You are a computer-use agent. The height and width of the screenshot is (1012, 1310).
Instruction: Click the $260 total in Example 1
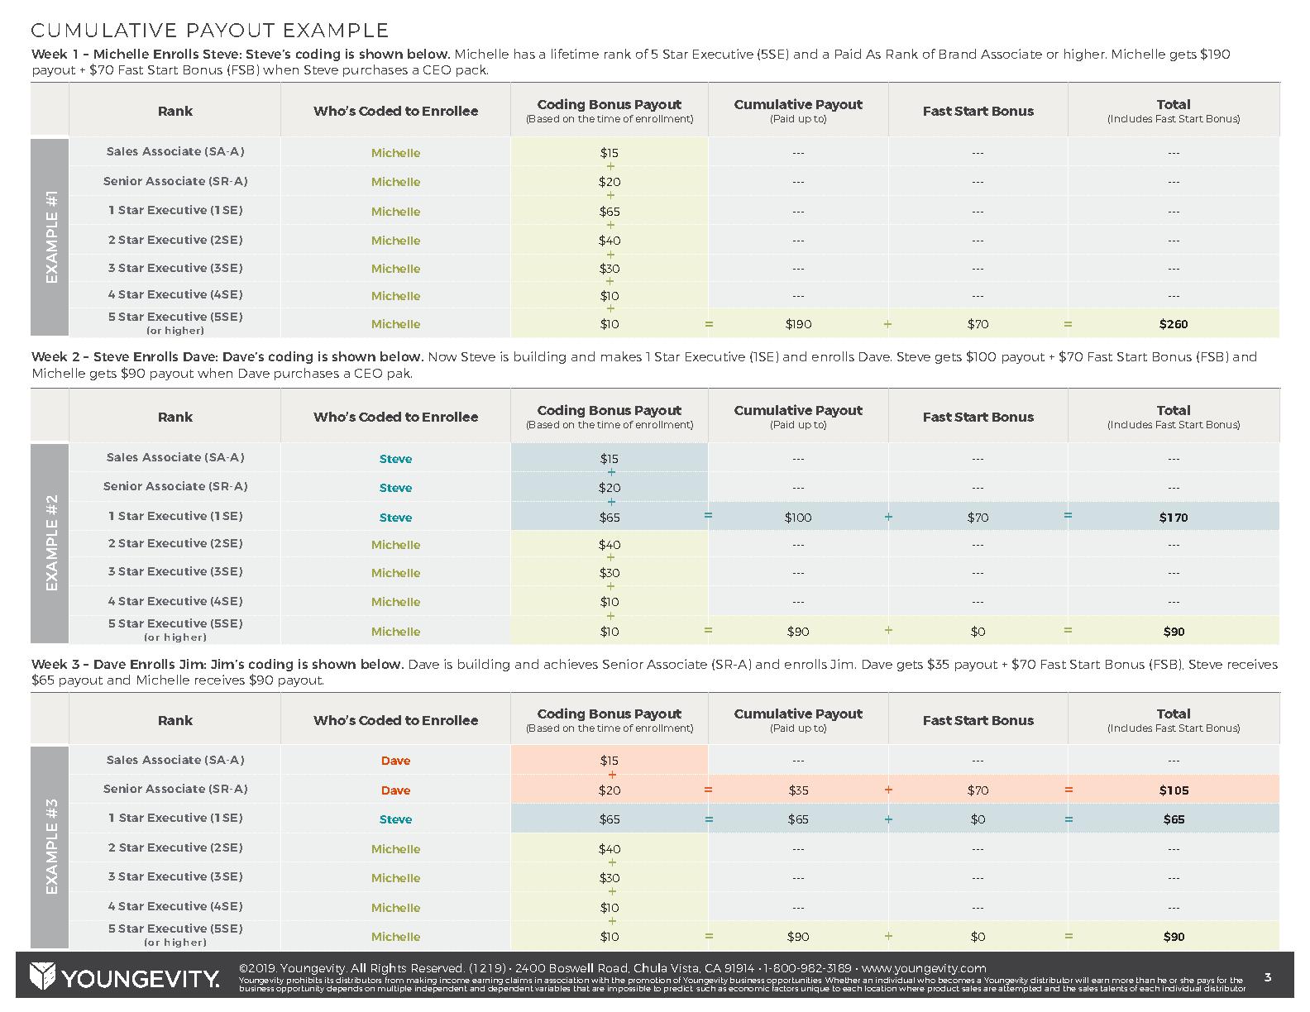click(1174, 324)
